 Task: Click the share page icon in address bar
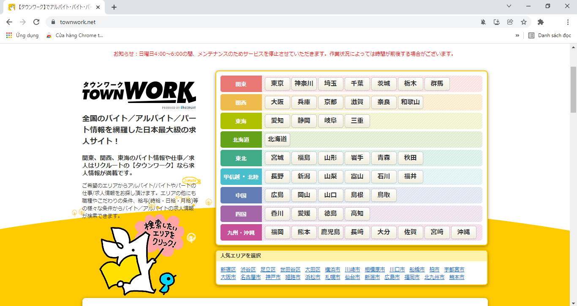pos(510,22)
